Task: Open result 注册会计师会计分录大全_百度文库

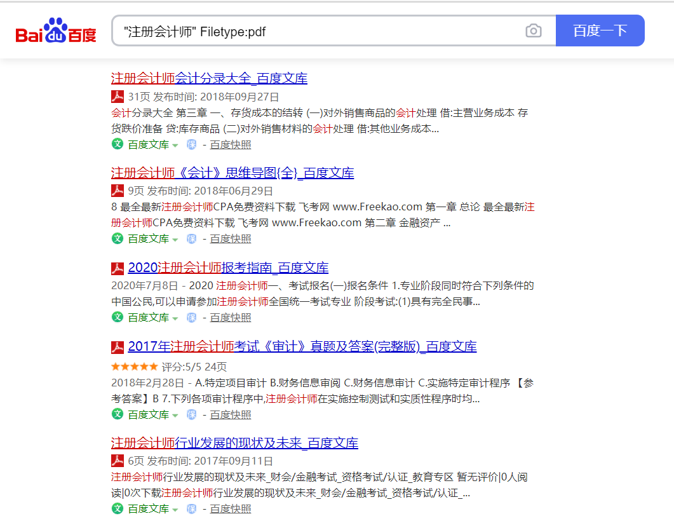Action: point(210,78)
